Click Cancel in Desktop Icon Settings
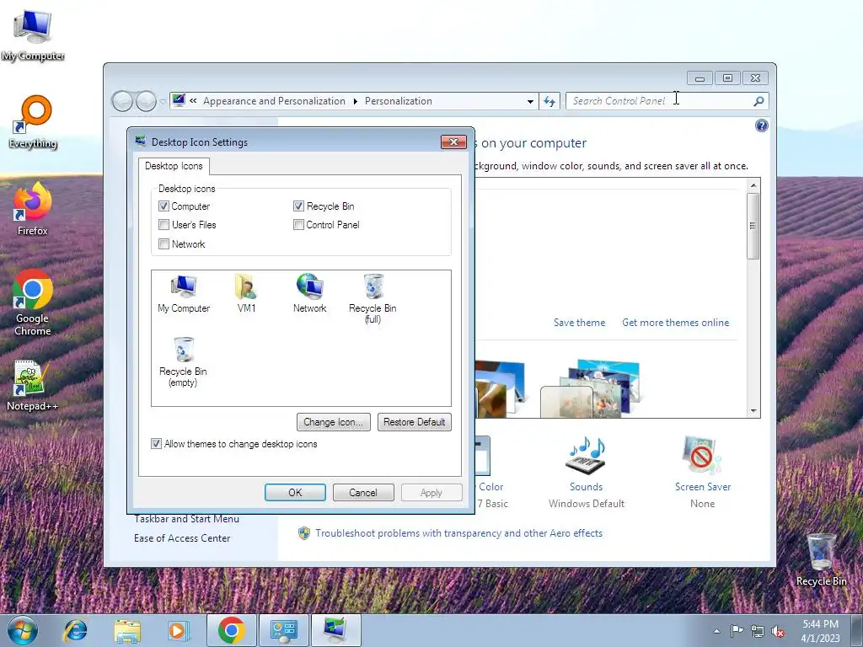863x647 pixels. (363, 492)
